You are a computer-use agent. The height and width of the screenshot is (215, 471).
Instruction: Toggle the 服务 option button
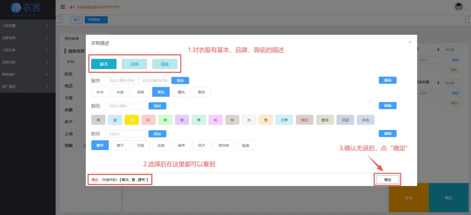point(201,92)
